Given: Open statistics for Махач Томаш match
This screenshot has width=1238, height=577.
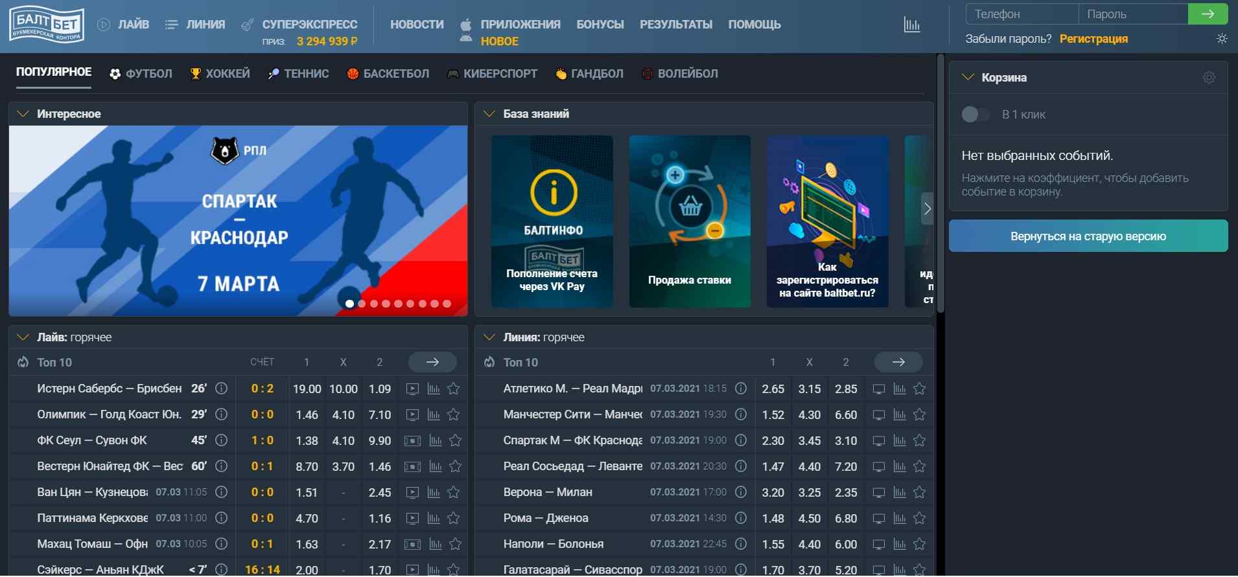Looking at the screenshot, I should coord(436,545).
